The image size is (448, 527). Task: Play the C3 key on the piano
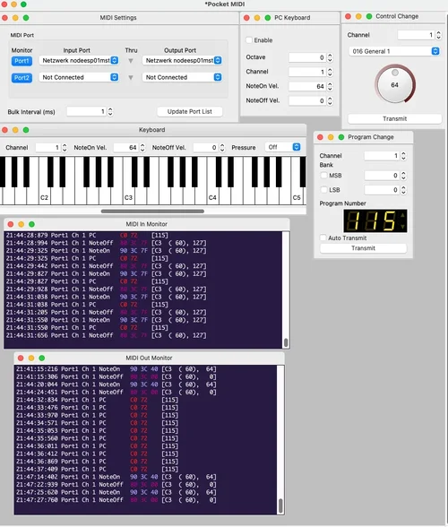coord(128,197)
